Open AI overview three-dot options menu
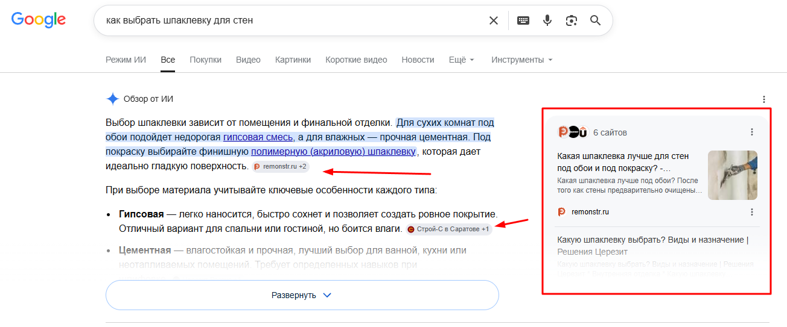This screenshot has height=327, width=787. tap(764, 99)
